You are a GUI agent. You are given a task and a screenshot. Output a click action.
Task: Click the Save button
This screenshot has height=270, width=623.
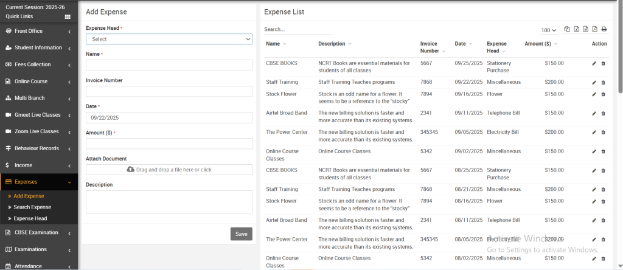tap(241, 234)
